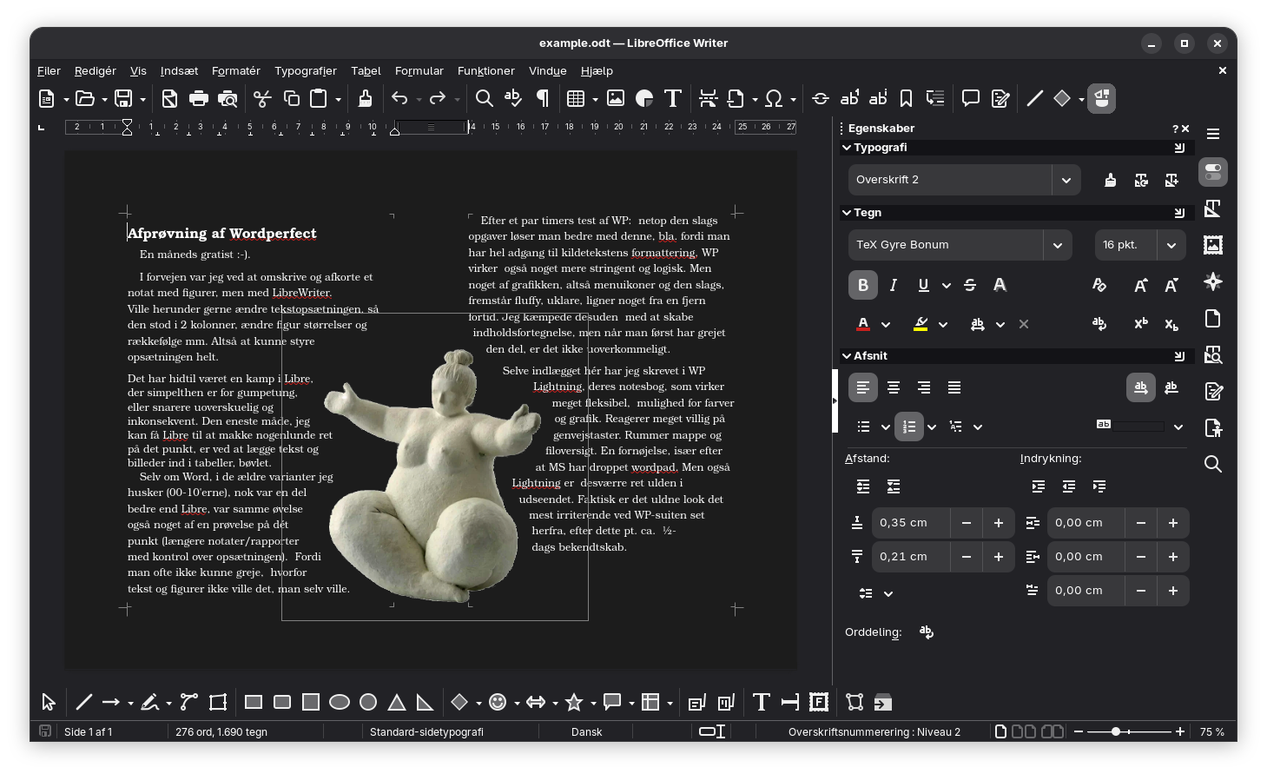Open the font size 16 pkt. dropdown
Screen dimensions: 1267x774
(x=1171, y=245)
